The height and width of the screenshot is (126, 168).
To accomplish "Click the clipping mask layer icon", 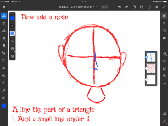I will click(x=164, y=68).
